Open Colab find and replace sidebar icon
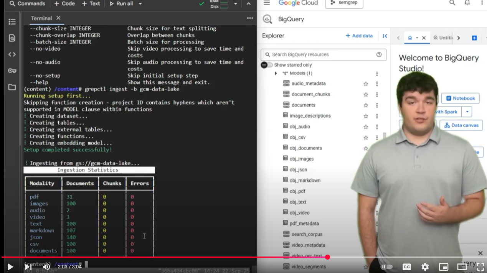The image size is (487, 273). coord(12,38)
